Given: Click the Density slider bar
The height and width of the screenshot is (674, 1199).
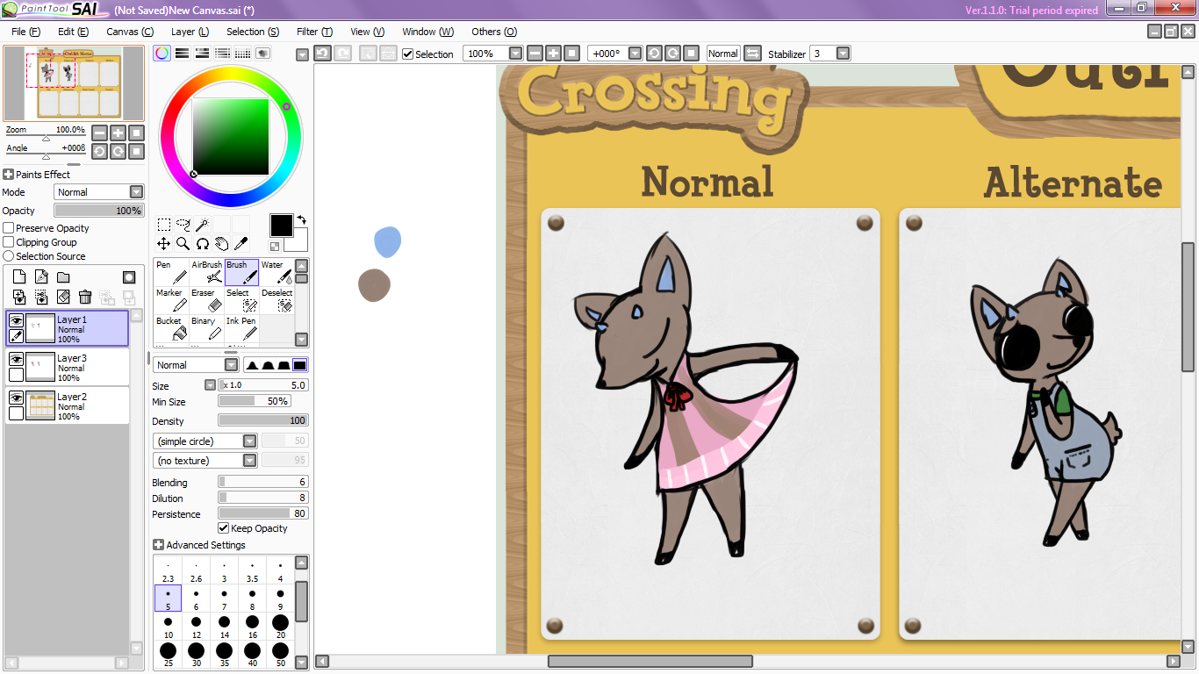Looking at the screenshot, I should (x=262, y=421).
